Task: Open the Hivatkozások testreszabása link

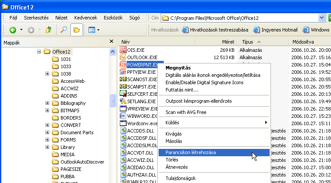Action: tap(215, 30)
